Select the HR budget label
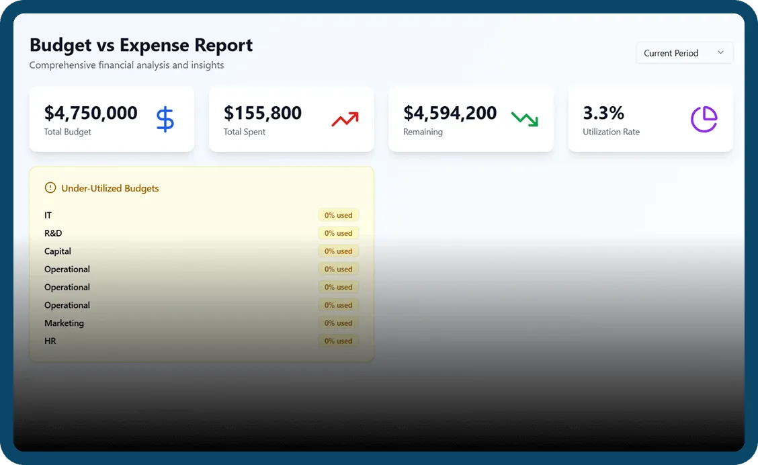This screenshot has width=758, height=465. (50, 341)
